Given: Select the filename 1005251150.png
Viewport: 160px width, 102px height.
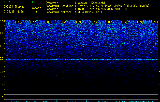Looking at the screenshot, I should click(13, 7).
